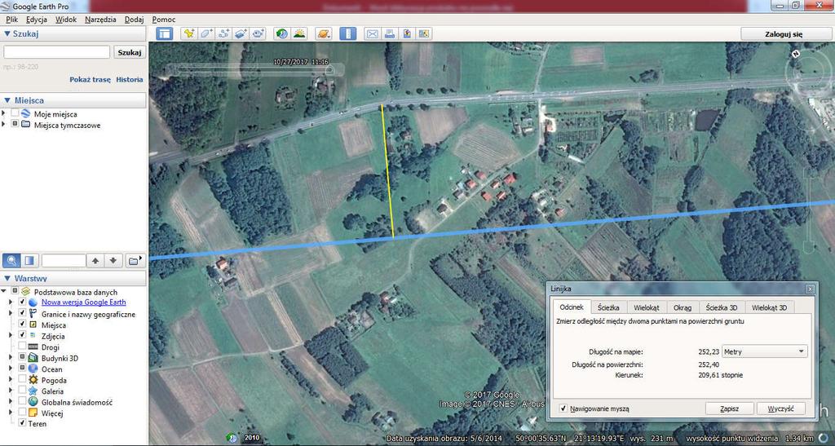Uncheck the Zdjęcia layer checkbox

22,336
